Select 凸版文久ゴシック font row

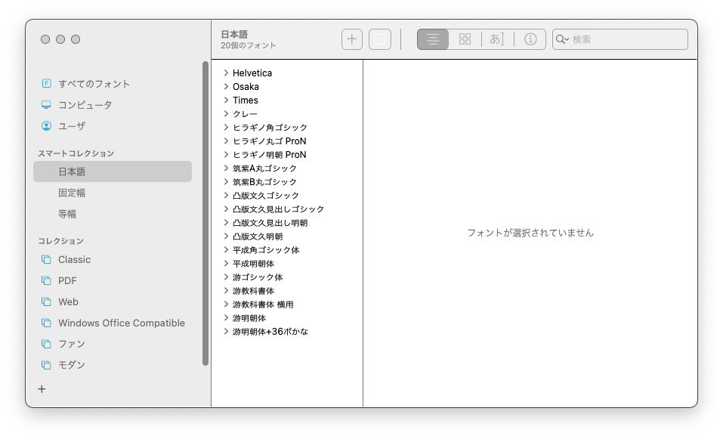coord(288,196)
